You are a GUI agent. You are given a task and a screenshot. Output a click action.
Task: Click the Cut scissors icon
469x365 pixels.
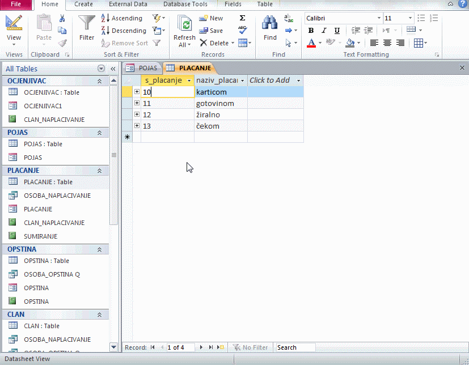[62, 18]
